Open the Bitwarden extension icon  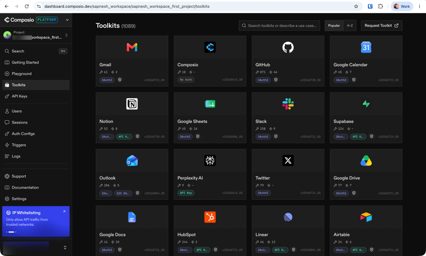[x=370, y=6]
